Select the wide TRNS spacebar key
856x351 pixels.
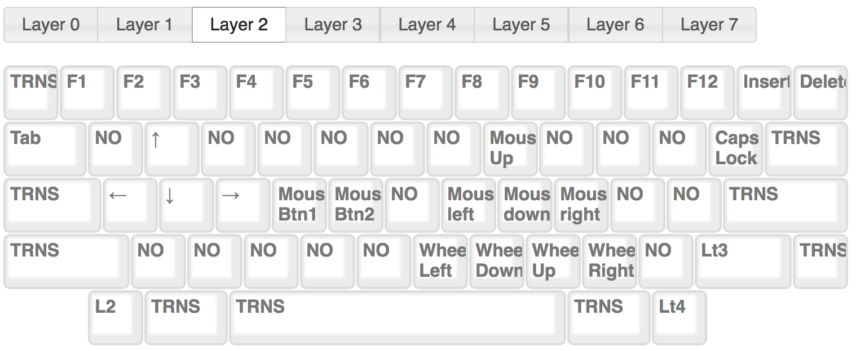point(398,317)
